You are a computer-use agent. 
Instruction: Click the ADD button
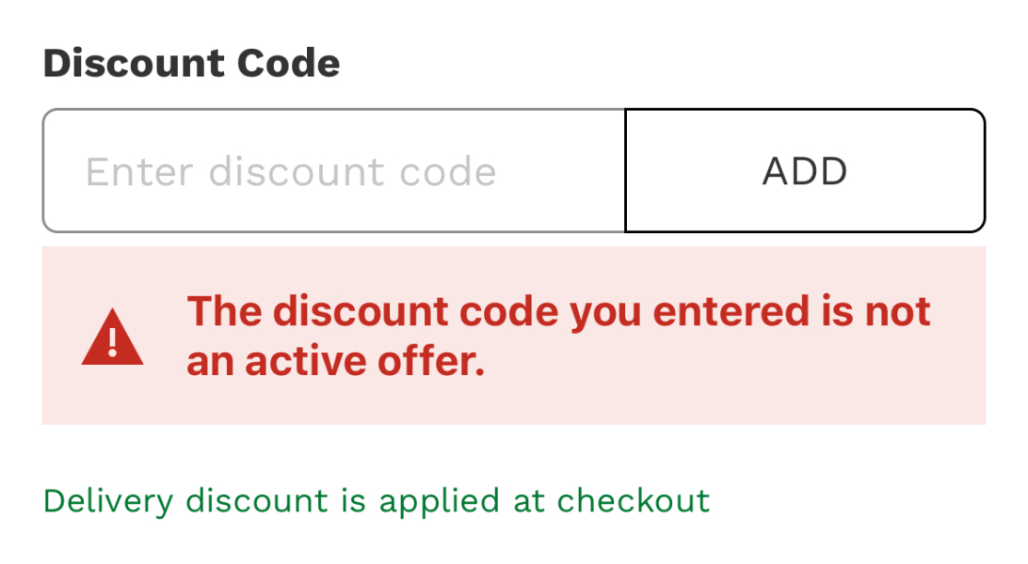pos(805,171)
